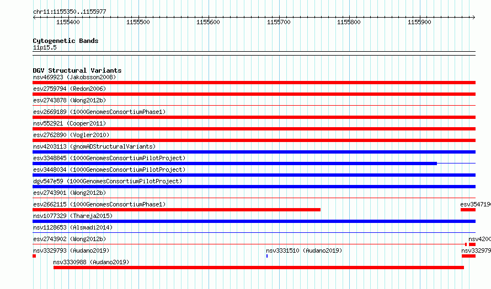Click the nsv3329793 (Audano2019) label
Viewport: 491px width, 289px height.
pyautogui.click(x=71, y=250)
